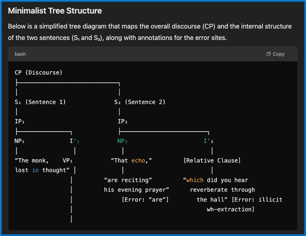Click the line '"which did you hear'

[x=215, y=180]
